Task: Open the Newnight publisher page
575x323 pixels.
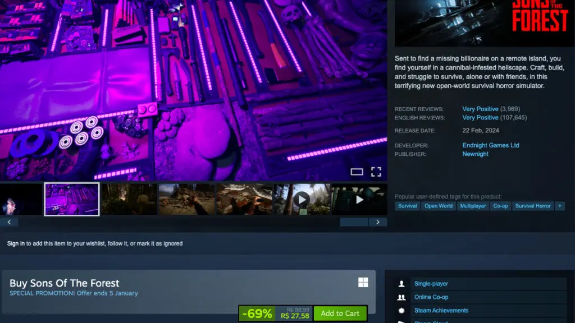Action: (x=476, y=154)
